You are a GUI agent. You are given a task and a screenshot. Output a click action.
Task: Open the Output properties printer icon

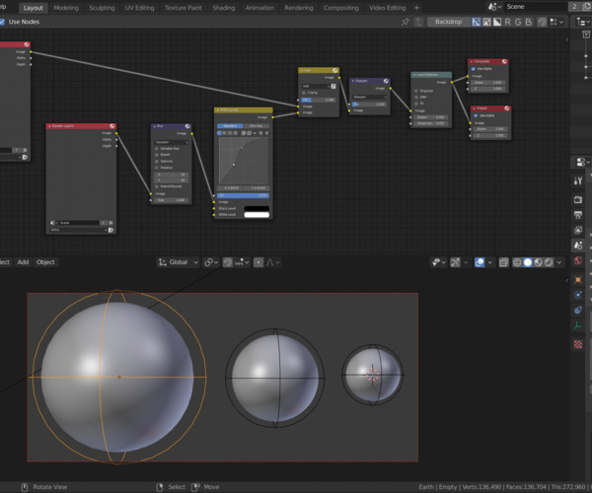(578, 215)
